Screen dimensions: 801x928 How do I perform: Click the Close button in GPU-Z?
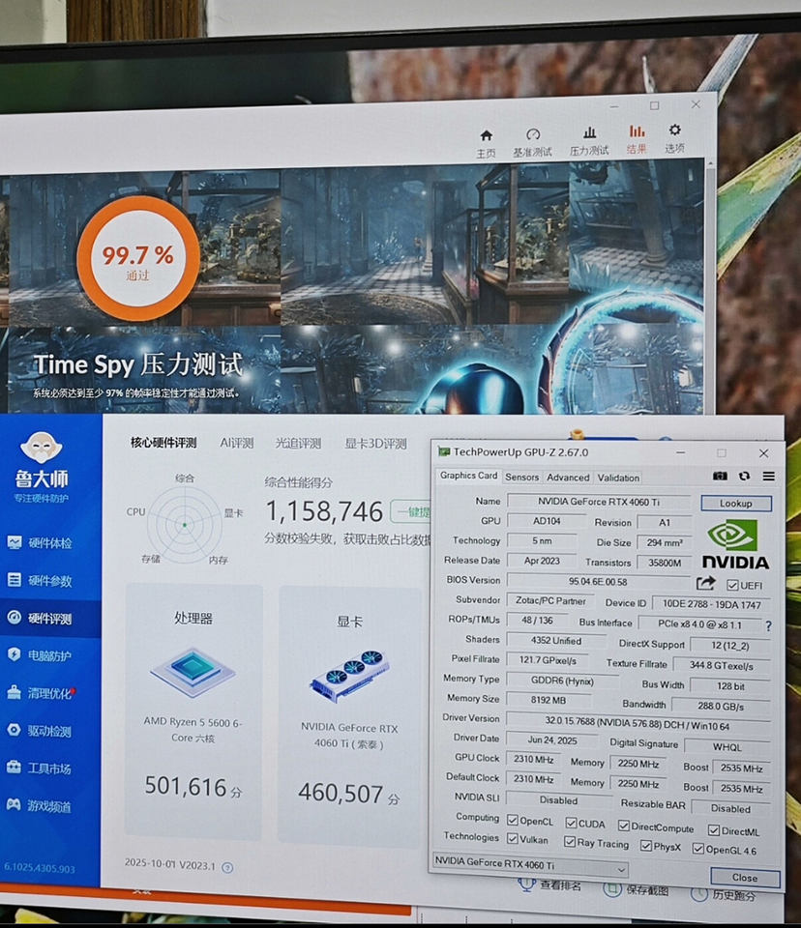pyautogui.click(x=744, y=878)
